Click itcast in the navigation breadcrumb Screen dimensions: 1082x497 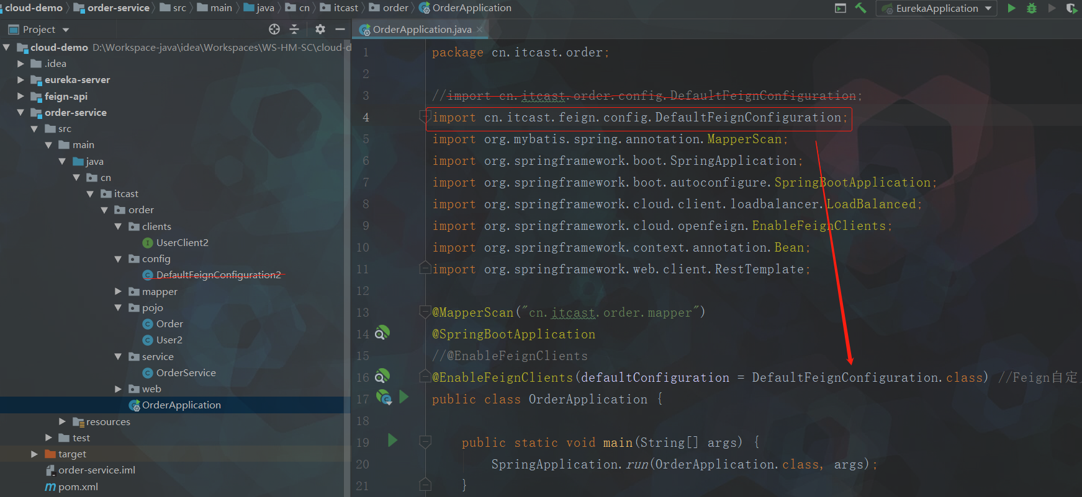(346, 8)
